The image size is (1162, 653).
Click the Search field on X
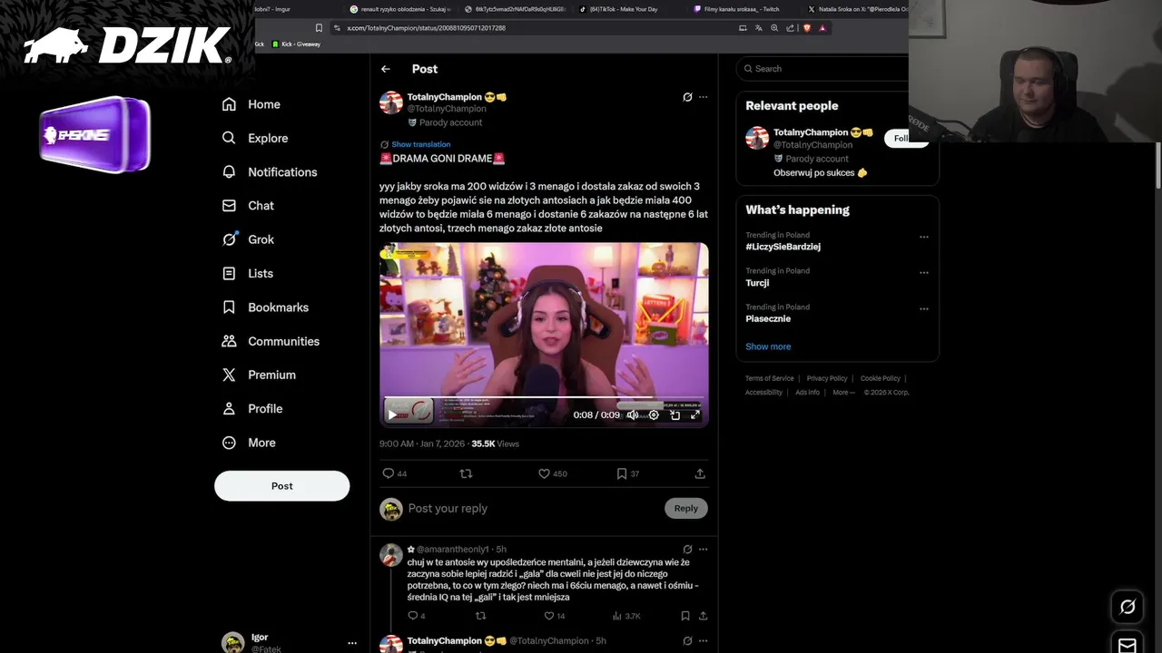tap(823, 68)
